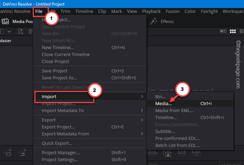This screenshot has width=244, height=165.
Task: Choose Close Project menu entry
Action: click(x=90, y=62)
